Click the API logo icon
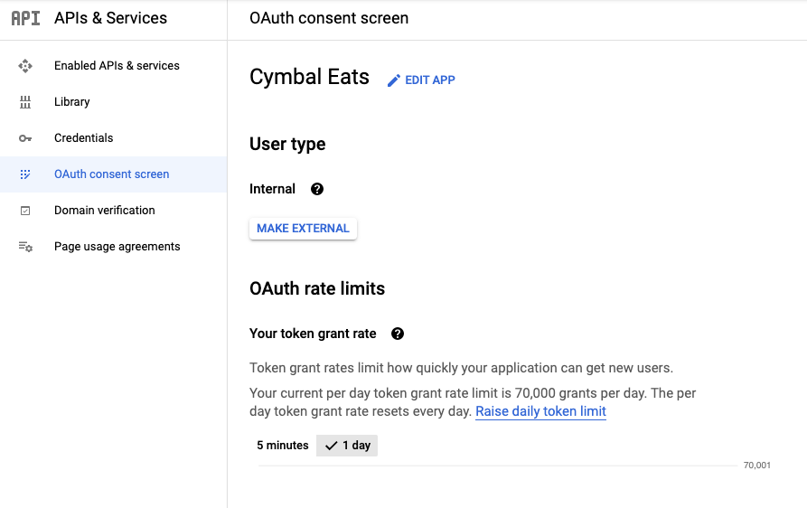The width and height of the screenshot is (807, 508). tap(25, 18)
